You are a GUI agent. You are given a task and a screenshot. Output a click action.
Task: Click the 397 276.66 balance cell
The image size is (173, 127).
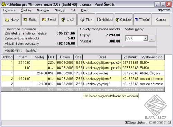130,73
